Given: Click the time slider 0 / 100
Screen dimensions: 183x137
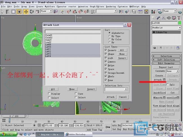Looking at the screenshot, I should 14,116.
